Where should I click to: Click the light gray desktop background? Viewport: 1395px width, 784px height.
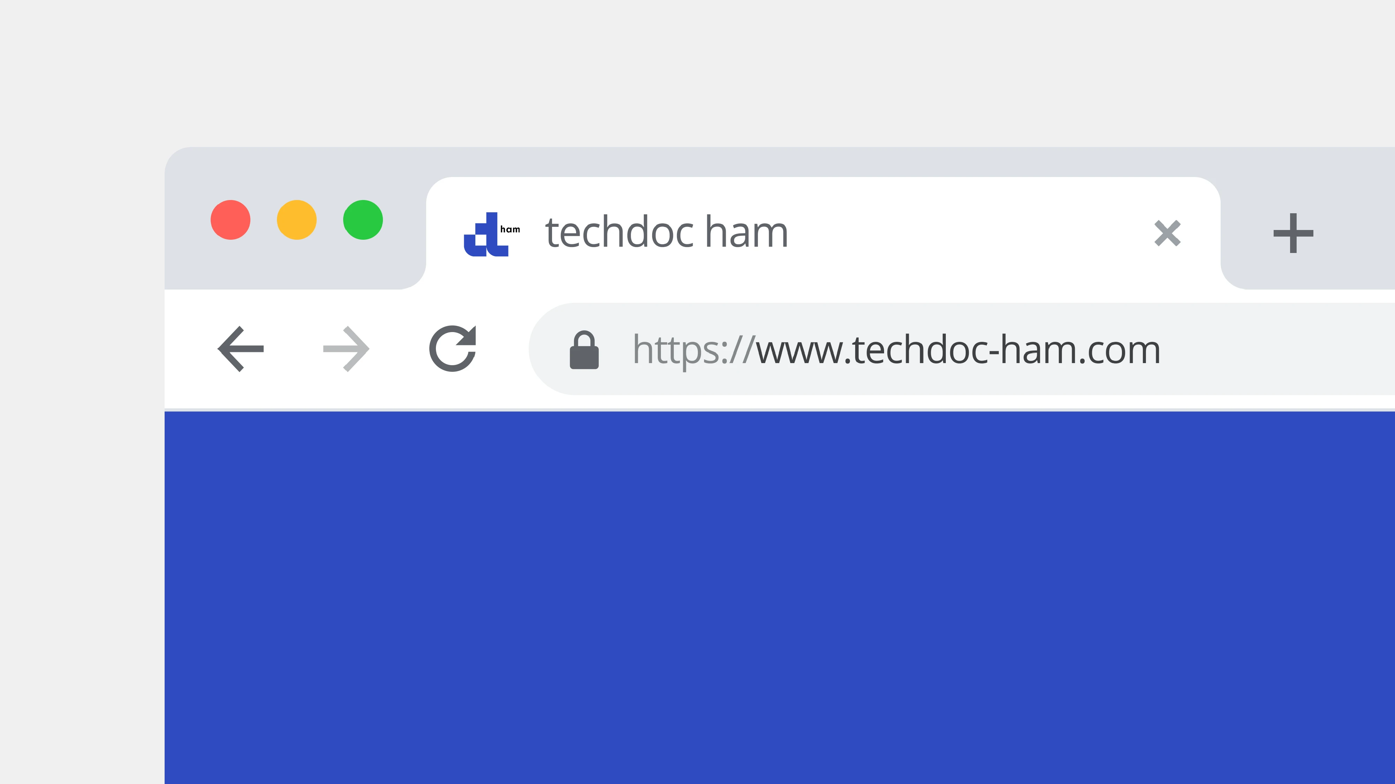point(697,70)
